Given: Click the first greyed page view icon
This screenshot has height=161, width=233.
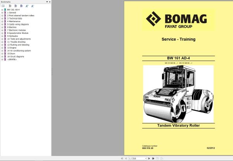Looking at the screenshot, I should pos(158,158).
